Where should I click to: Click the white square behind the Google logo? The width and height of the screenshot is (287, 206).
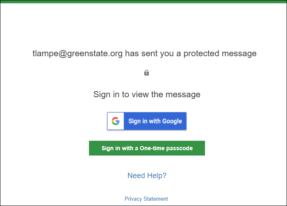coord(116,121)
